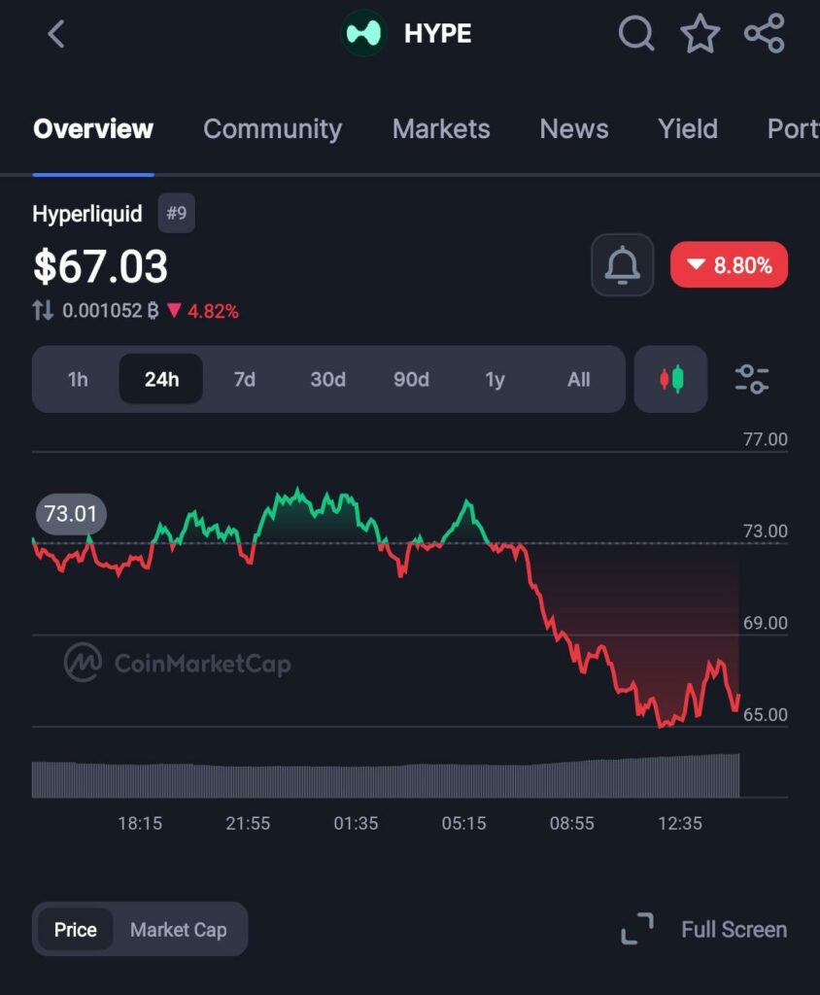
Task: Switch chart to Price view
Action: 76,930
